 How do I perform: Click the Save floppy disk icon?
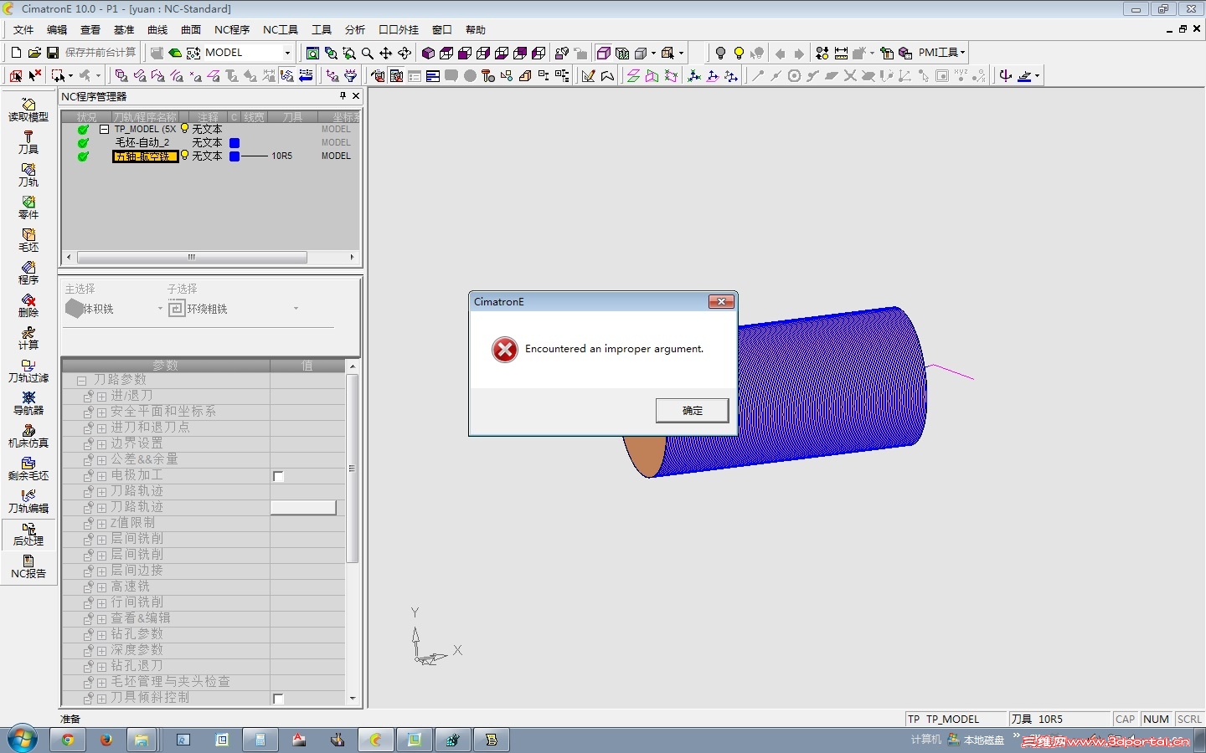pos(53,53)
